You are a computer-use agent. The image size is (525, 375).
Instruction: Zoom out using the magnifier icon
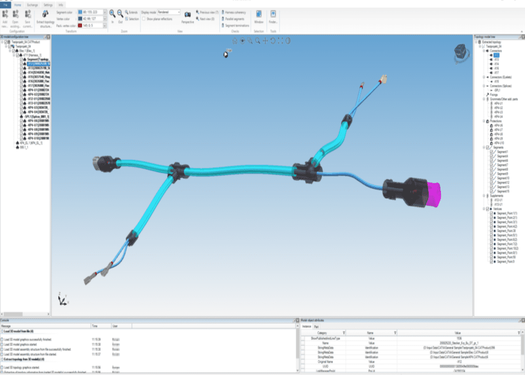pos(119,13)
